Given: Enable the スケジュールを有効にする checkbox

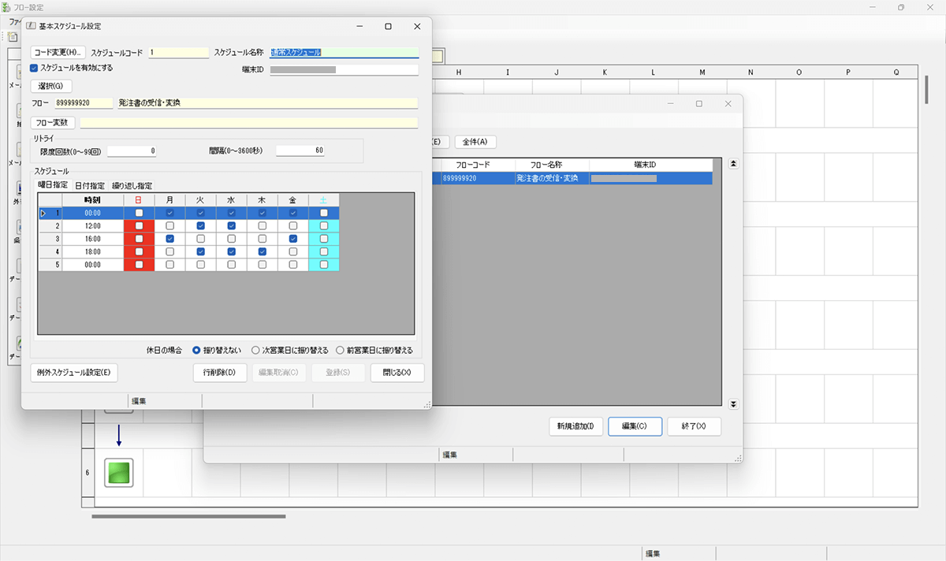Looking at the screenshot, I should coord(34,68).
